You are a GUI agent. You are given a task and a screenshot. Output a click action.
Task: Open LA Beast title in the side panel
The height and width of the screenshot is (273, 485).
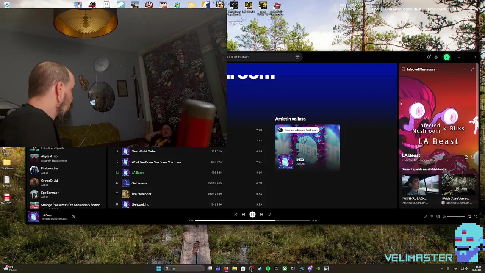411,155
